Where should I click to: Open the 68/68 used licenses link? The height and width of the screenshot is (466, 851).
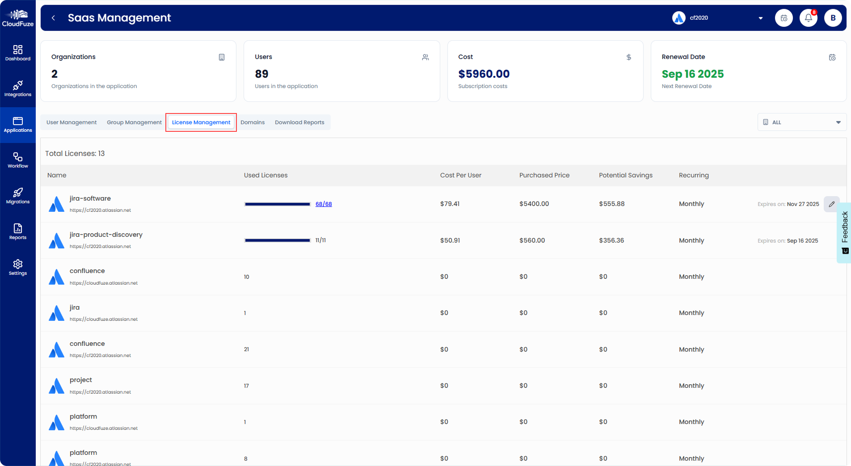(324, 204)
